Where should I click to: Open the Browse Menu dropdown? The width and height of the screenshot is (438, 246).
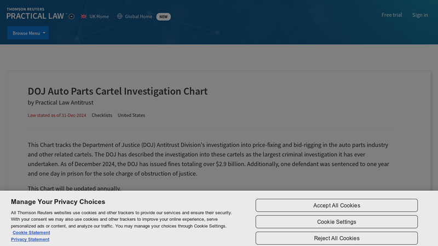coord(28,33)
